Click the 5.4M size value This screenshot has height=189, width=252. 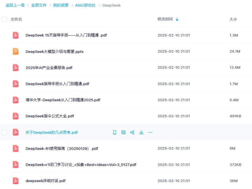click(x=234, y=100)
